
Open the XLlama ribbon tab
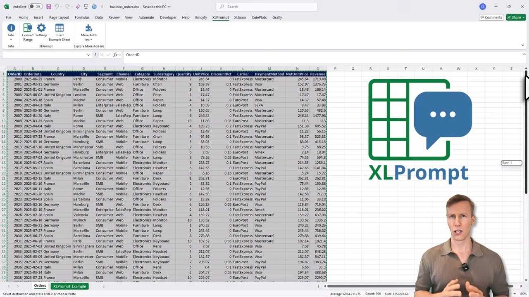tap(240, 17)
